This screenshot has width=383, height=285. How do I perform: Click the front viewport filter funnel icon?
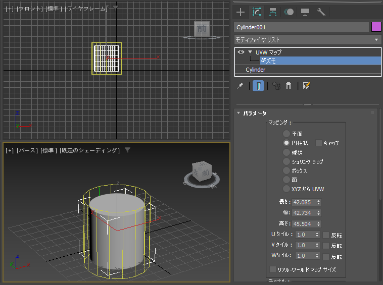[x=115, y=8]
